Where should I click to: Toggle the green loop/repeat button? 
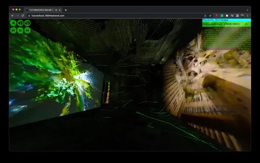click(x=27, y=23)
